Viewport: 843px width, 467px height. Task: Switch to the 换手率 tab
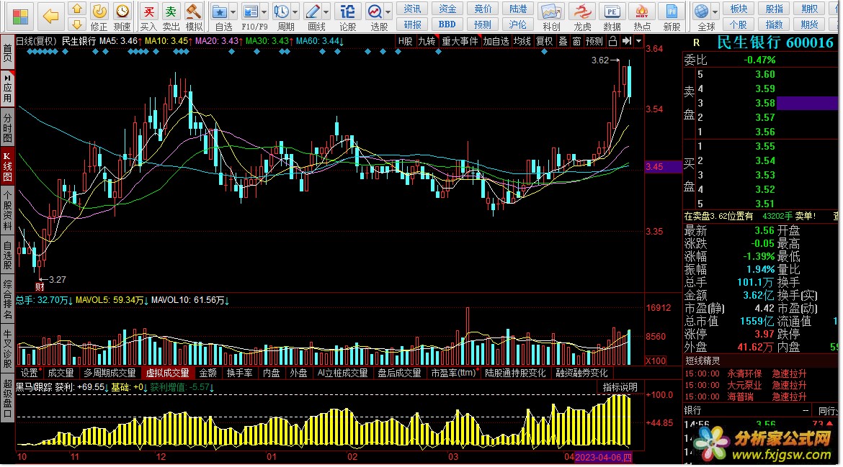point(239,373)
